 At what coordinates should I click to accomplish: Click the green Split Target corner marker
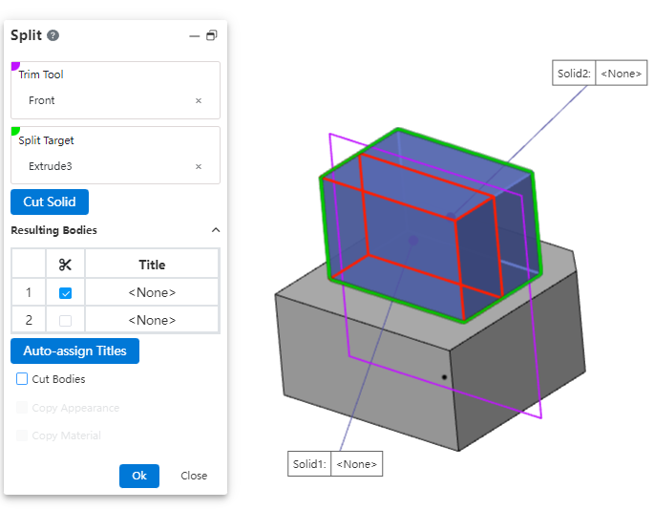click(15, 132)
